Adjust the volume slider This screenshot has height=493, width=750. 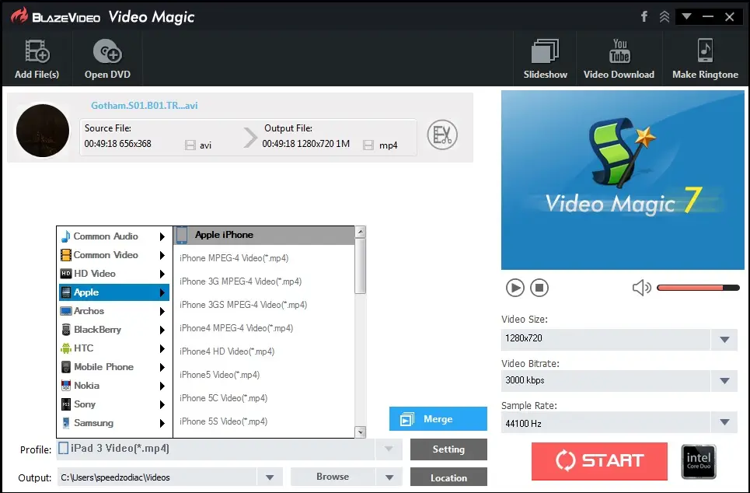[699, 288]
